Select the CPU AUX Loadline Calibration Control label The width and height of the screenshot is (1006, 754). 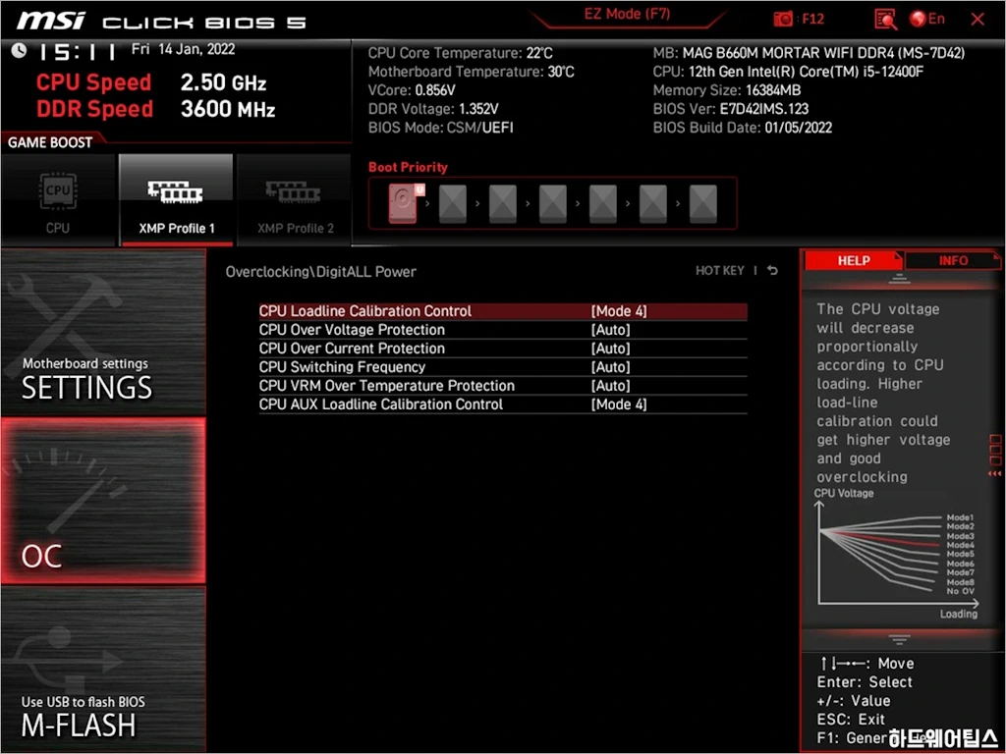(381, 404)
